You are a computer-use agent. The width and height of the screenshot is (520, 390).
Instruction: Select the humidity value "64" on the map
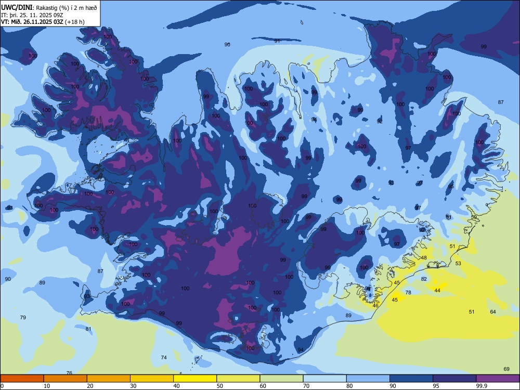[x=493, y=311]
